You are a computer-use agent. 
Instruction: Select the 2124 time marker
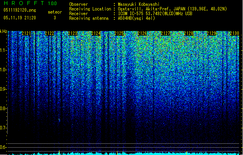coord(96,33)
